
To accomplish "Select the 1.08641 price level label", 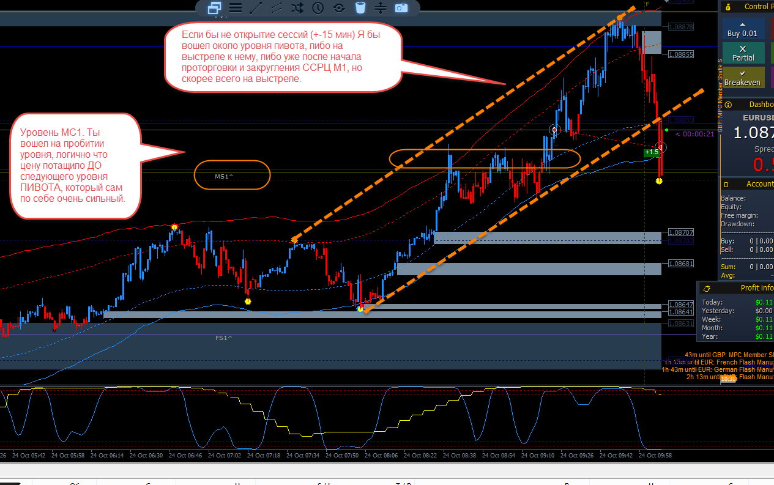I will pyautogui.click(x=681, y=312).
